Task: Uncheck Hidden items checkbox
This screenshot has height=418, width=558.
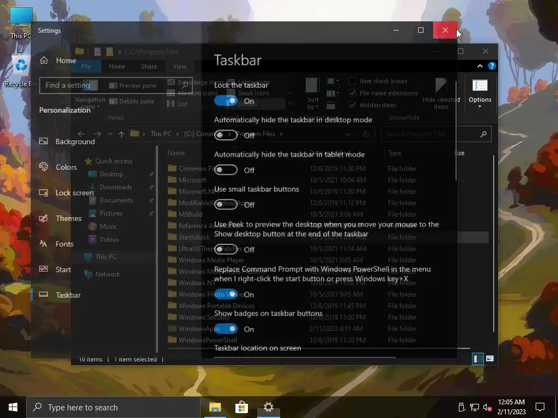Action: click(x=353, y=105)
